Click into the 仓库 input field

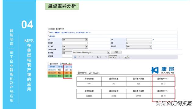(139, 40)
